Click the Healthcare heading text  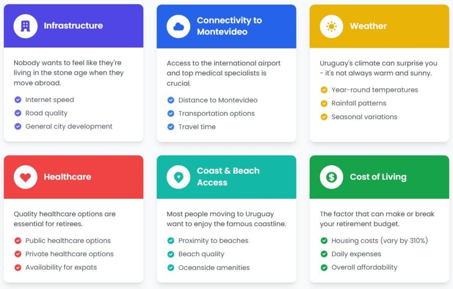pos(68,177)
